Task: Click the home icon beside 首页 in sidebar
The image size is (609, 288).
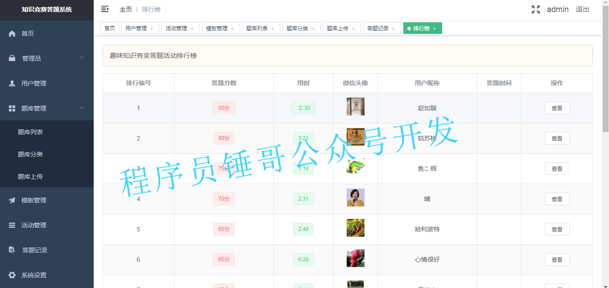Action: (x=12, y=33)
